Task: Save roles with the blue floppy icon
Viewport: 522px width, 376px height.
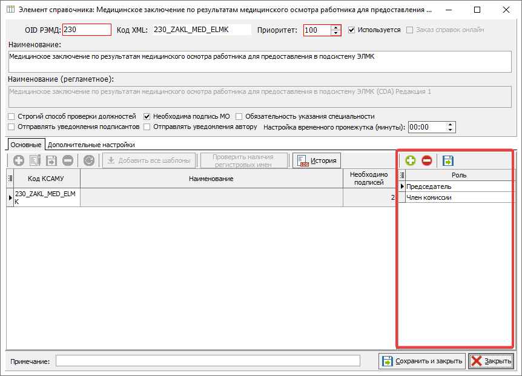Action: click(x=448, y=160)
